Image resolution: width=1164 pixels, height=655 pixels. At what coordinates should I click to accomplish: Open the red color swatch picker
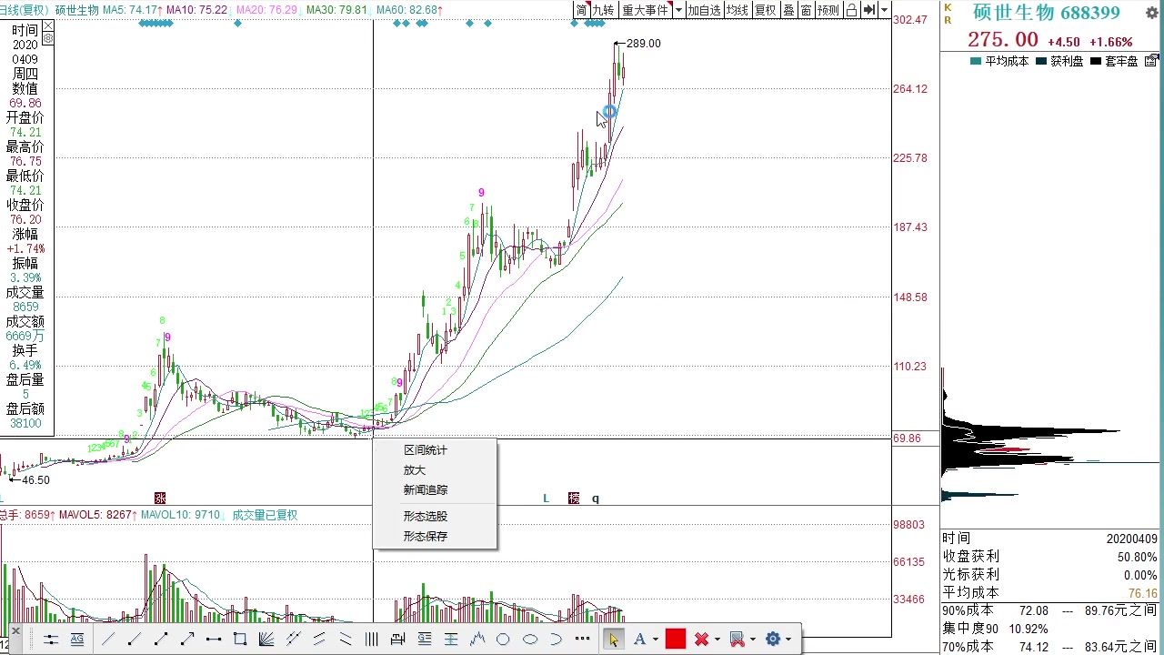point(676,639)
